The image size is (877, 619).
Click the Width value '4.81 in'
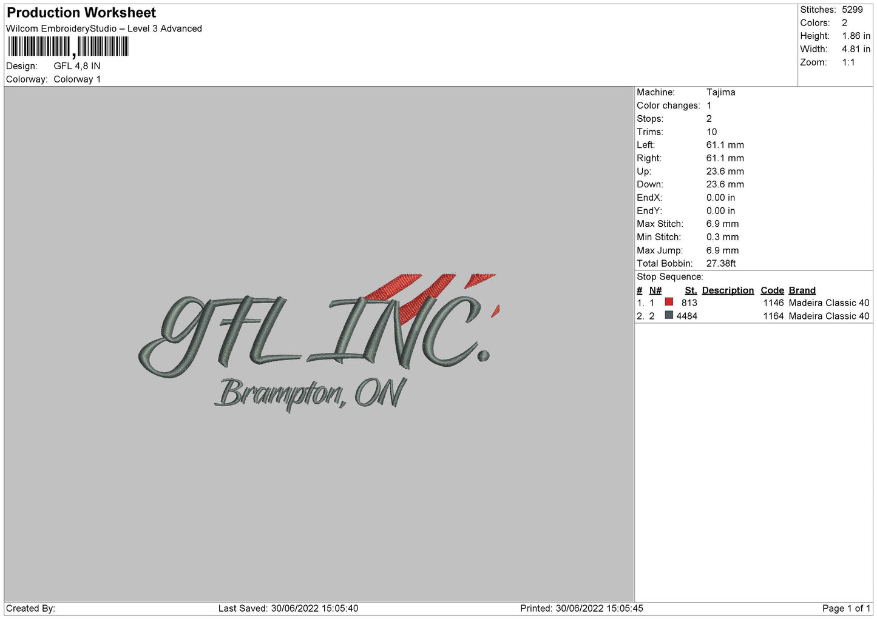click(856, 49)
